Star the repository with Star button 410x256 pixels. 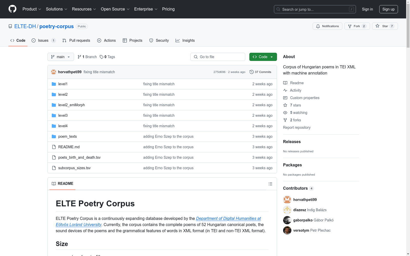point(385,26)
